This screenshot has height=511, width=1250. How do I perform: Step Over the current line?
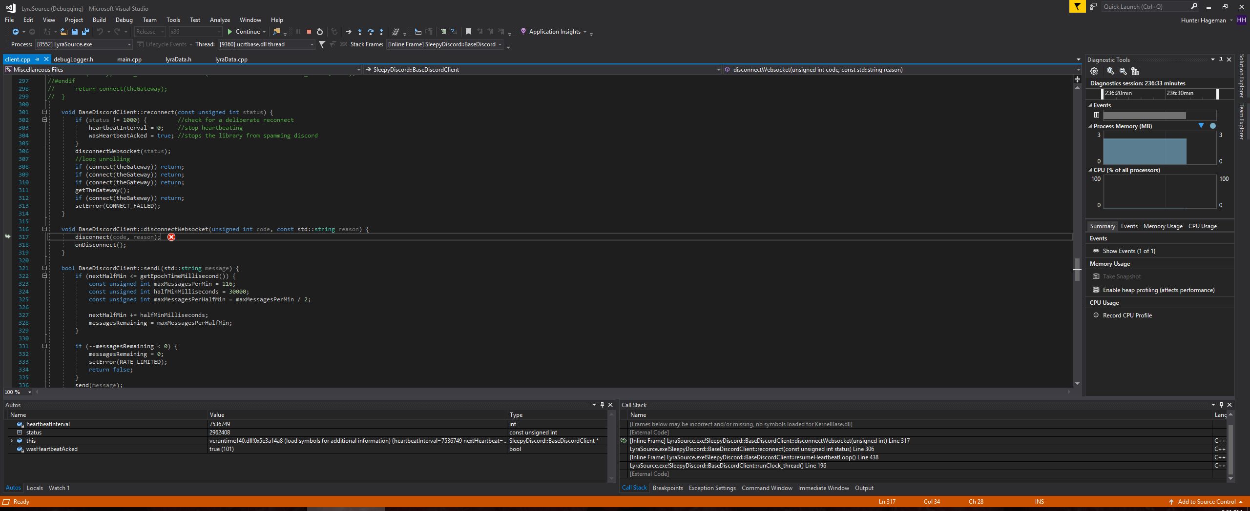coord(371,32)
